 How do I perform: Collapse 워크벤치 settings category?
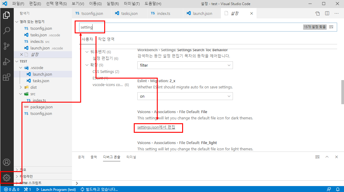tap(87, 52)
